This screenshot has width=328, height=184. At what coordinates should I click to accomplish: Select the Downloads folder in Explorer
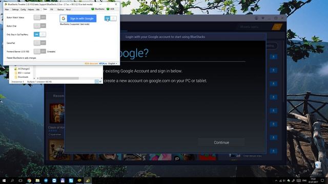tap(22, 77)
